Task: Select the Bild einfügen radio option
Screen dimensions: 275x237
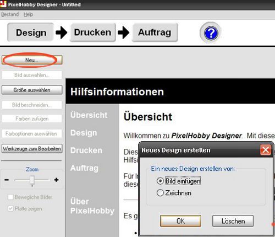Action: (160, 181)
